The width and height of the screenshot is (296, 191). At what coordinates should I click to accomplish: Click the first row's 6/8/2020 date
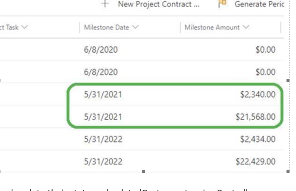pyautogui.click(x=101, y=49)
